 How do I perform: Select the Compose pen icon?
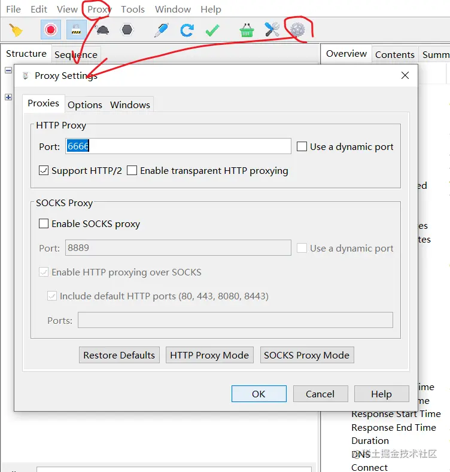click(x=161, y=30)
